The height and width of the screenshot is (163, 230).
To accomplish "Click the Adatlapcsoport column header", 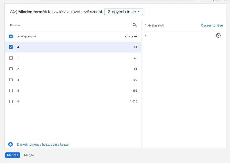I will [x=26, y=36].
